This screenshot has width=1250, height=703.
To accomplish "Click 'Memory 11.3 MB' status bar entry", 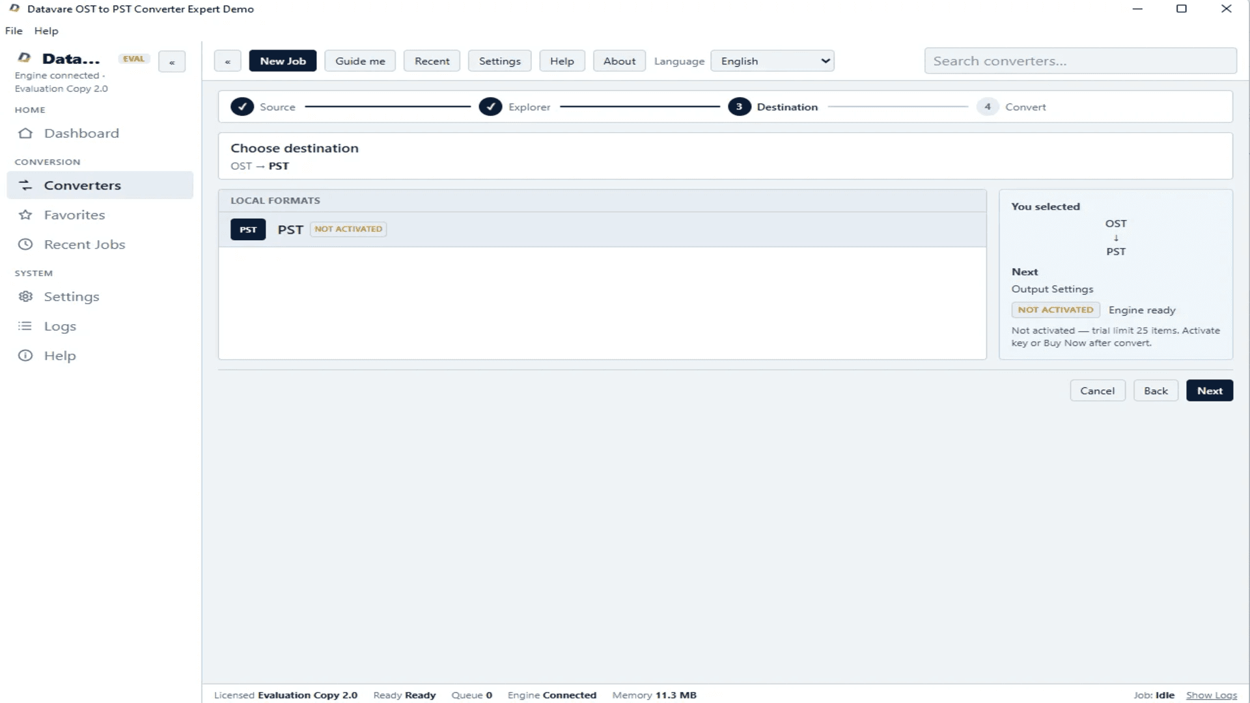I will (654, 695).
